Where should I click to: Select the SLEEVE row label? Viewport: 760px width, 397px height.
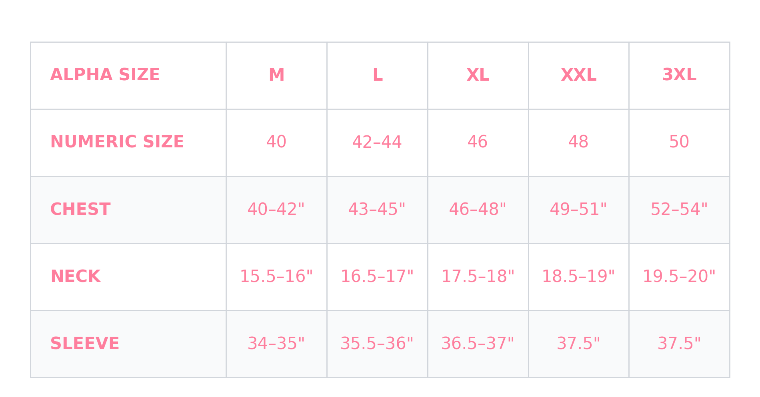[85, 343]
